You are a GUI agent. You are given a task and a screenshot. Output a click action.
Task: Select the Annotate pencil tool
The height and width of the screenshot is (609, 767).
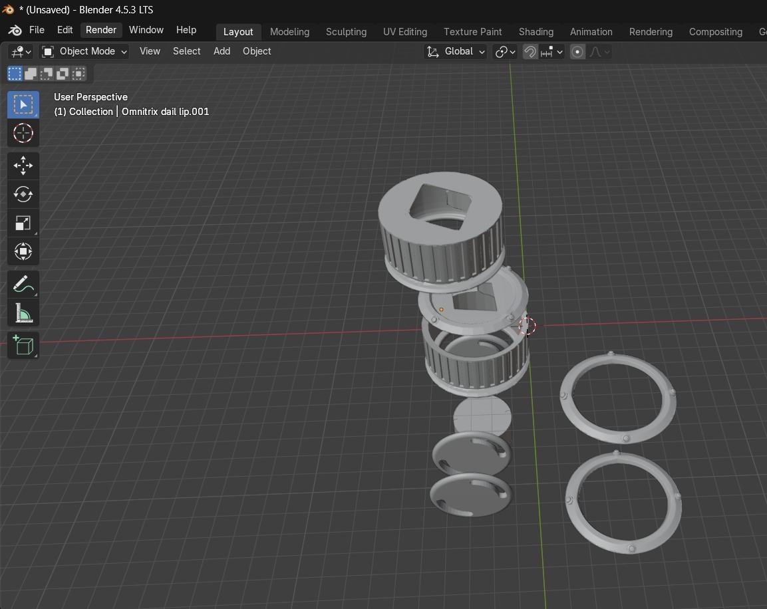click(23, 284)
